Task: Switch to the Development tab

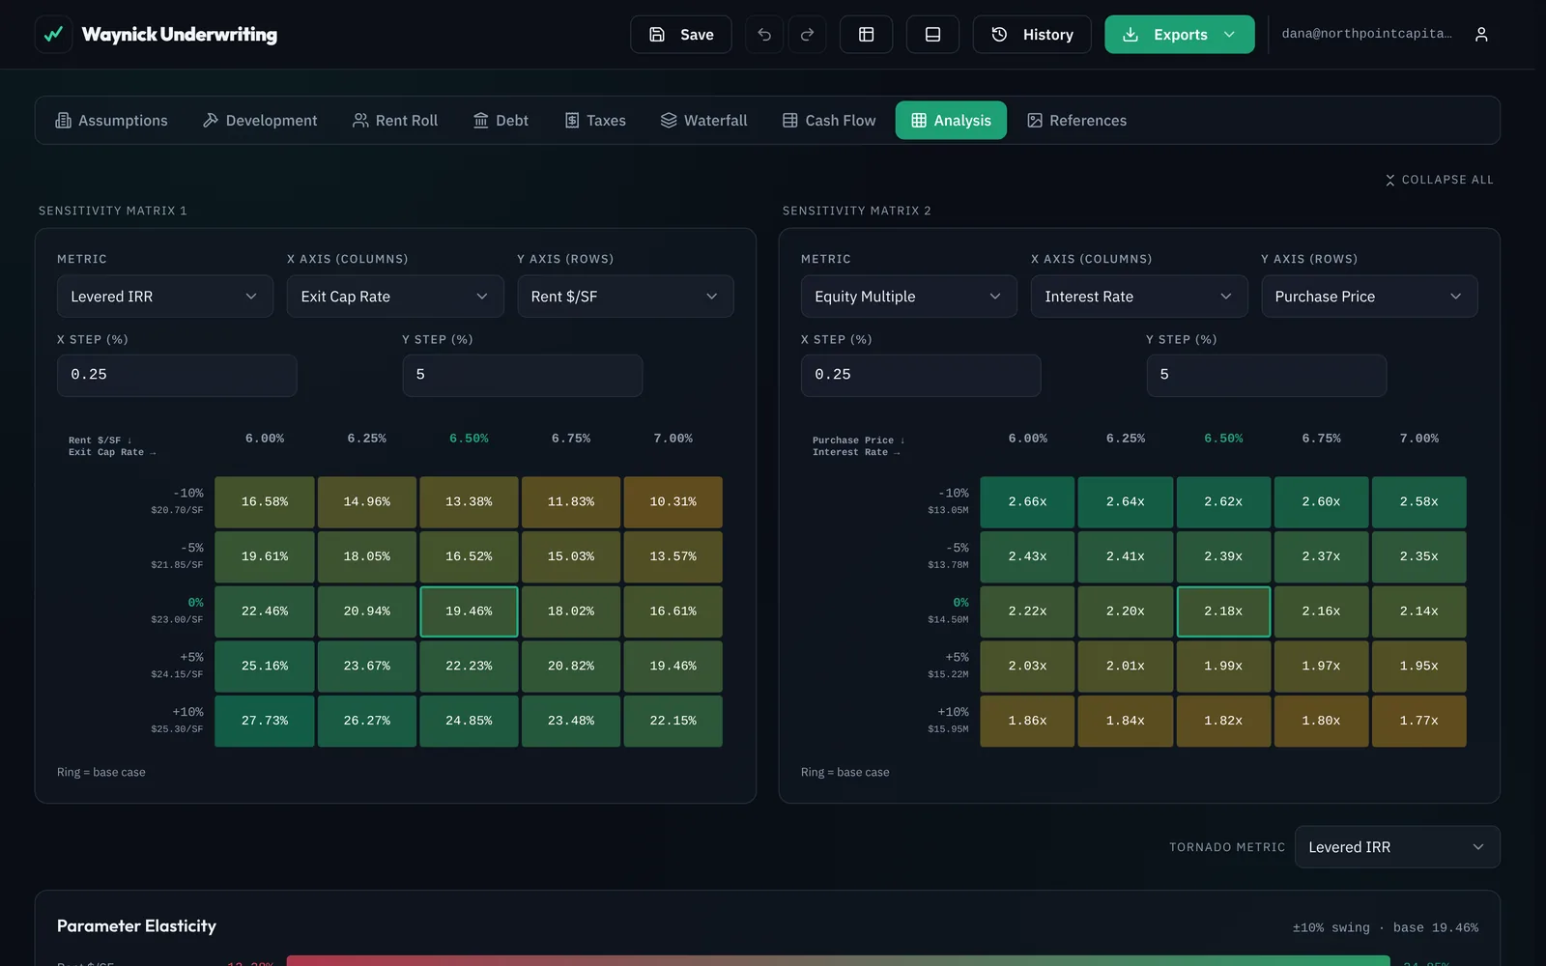Action: pyautogui.click(x=260, y=121)
